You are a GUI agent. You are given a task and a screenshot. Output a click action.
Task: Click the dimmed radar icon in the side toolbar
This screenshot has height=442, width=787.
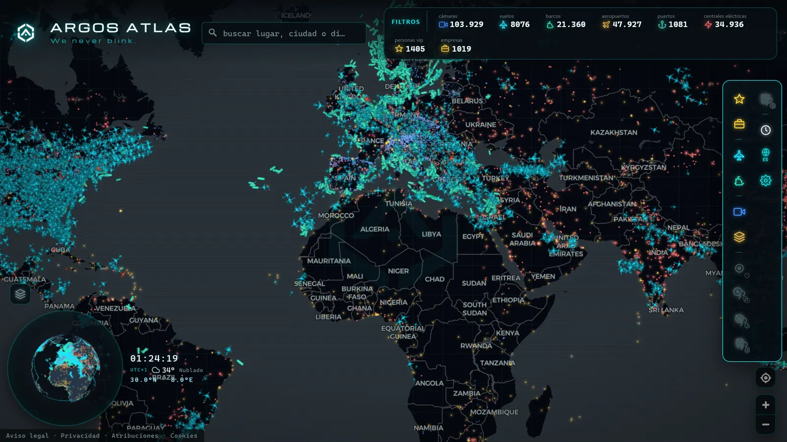(x=739, y=268)
